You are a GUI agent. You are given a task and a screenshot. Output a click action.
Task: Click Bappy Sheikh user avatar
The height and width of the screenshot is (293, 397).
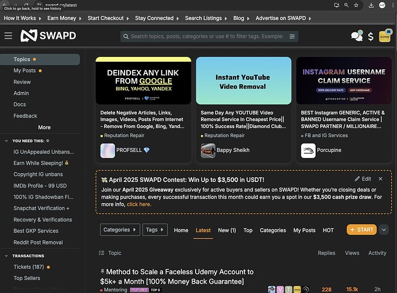coord(208,150)
